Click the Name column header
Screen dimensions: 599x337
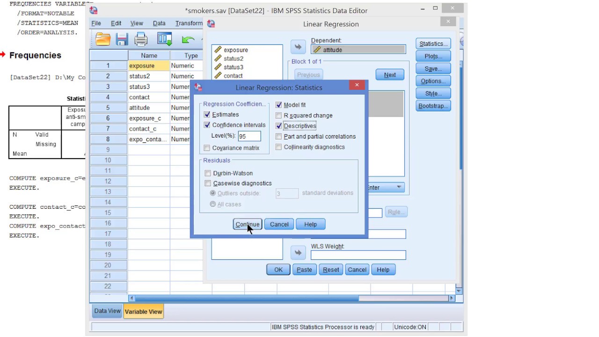[x=149, y=55]
